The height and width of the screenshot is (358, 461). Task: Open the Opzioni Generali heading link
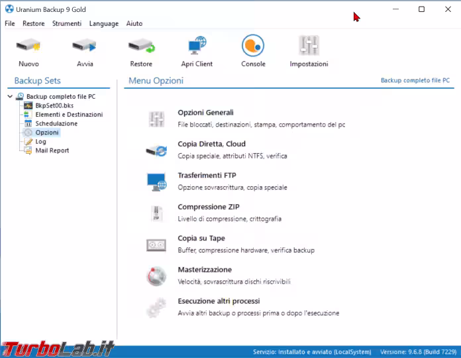click(205, 112)
